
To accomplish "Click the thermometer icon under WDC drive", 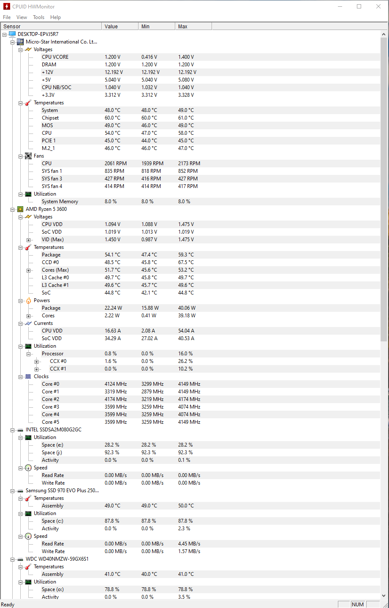I will [x=28, y=567].
